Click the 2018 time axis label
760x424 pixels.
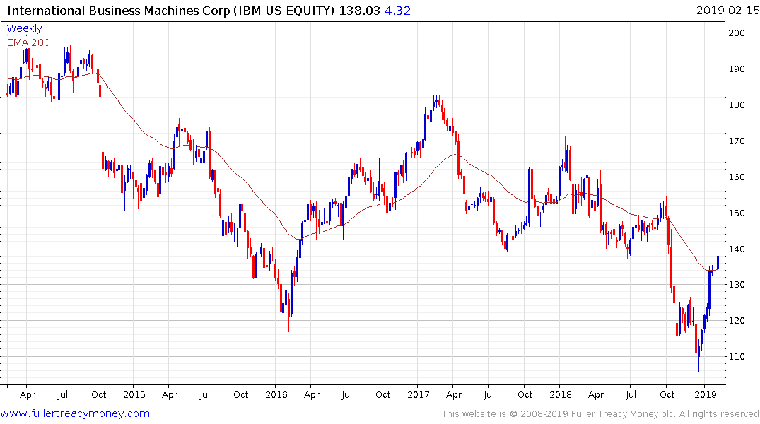561,394
